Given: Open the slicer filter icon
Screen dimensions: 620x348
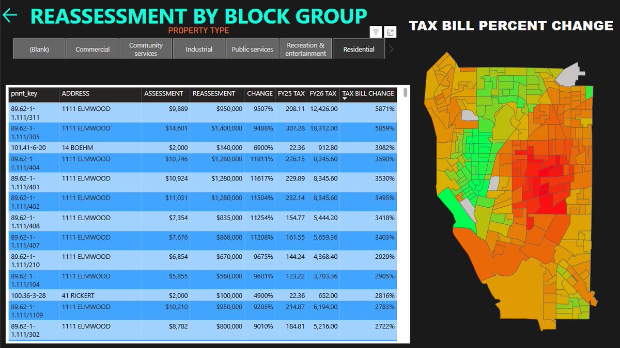Looking at the screenshot, I should point(376,32).
